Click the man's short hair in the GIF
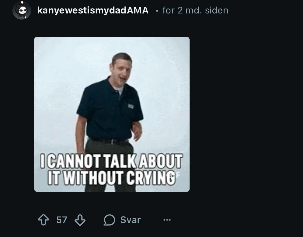The width and height of the screenshot is (303, 237). 121,57
